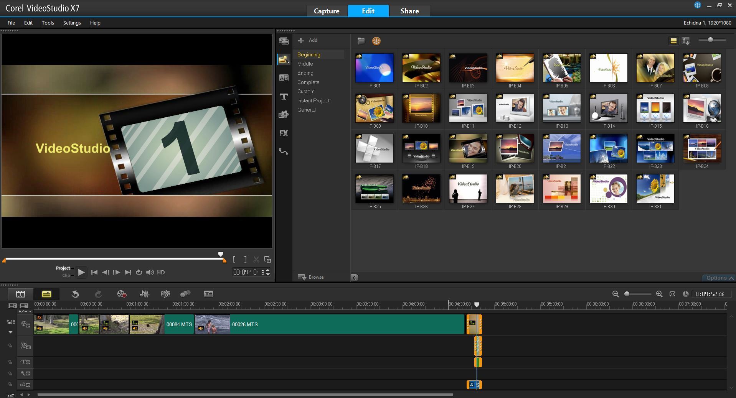
Task: Open the Subtitle Editor icon
Action: pos(208,294)
